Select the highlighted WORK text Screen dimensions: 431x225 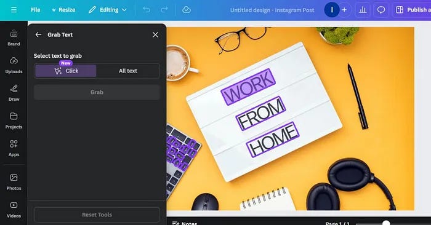tap(248, 87)
